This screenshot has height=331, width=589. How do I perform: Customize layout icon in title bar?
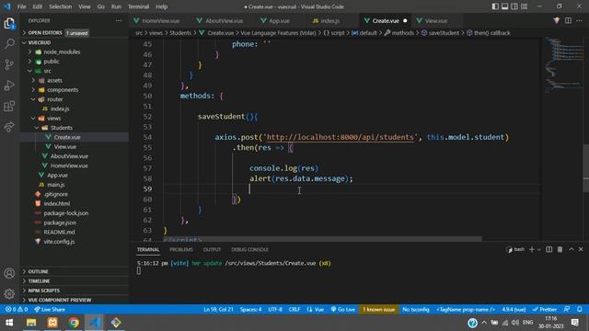click(x=524, y=6)
